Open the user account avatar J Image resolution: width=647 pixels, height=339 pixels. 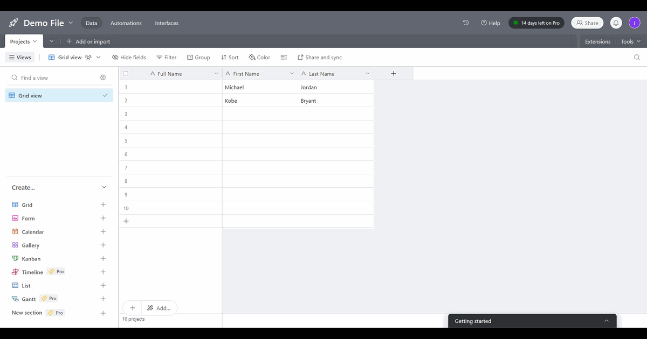pyautogui.click(x=634, y=23)
